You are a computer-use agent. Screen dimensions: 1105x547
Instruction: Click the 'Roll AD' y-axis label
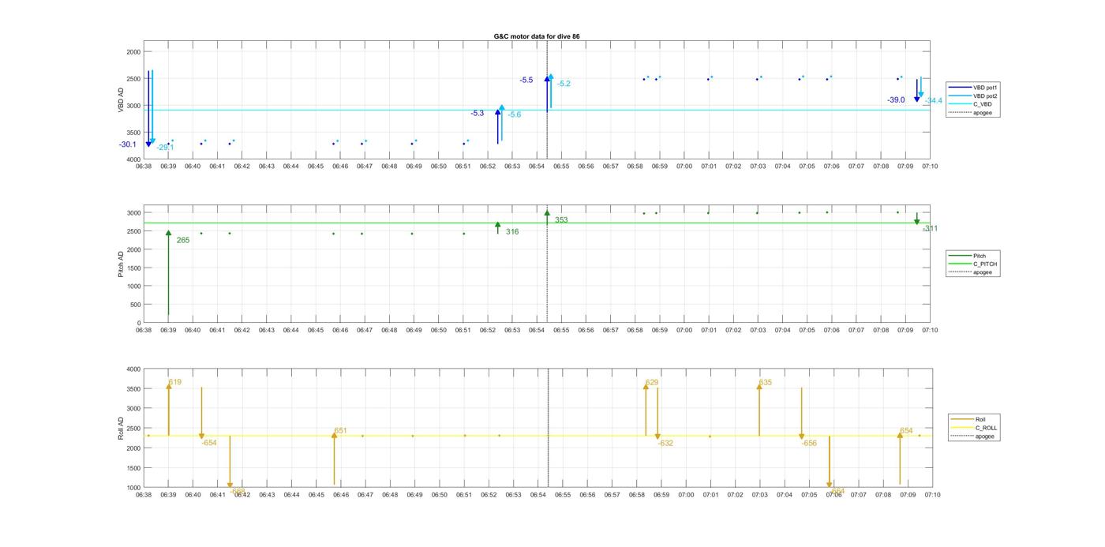click(x=122, y=428)
